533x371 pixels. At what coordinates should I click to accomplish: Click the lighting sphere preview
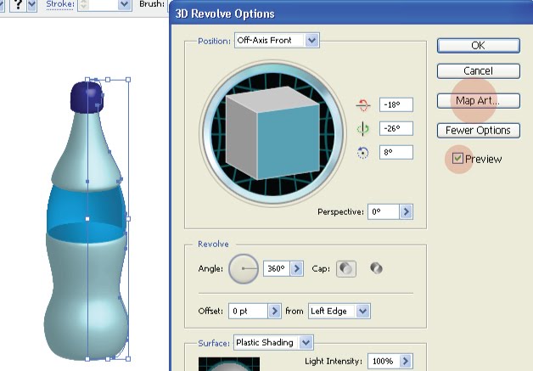[x=229, y=364]
